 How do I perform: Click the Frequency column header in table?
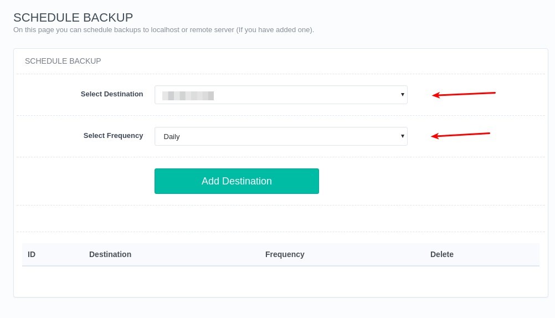(x=285, y=254)
